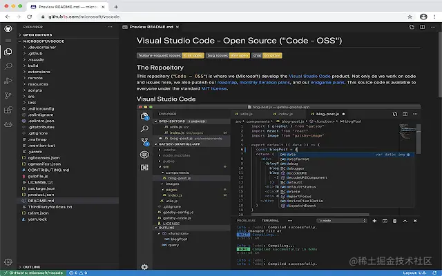Expand the .vscode folder
This screenshot has width=442, height=276.
68,60
